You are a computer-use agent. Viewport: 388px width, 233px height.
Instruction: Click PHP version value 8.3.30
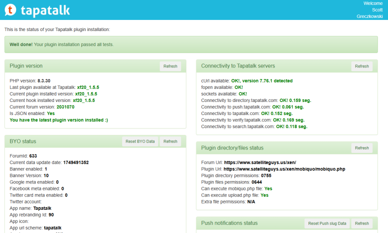(44, 81)
